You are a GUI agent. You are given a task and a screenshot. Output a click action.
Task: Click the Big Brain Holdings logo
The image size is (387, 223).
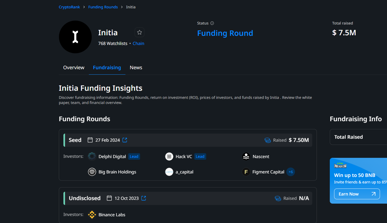(92, 172)
